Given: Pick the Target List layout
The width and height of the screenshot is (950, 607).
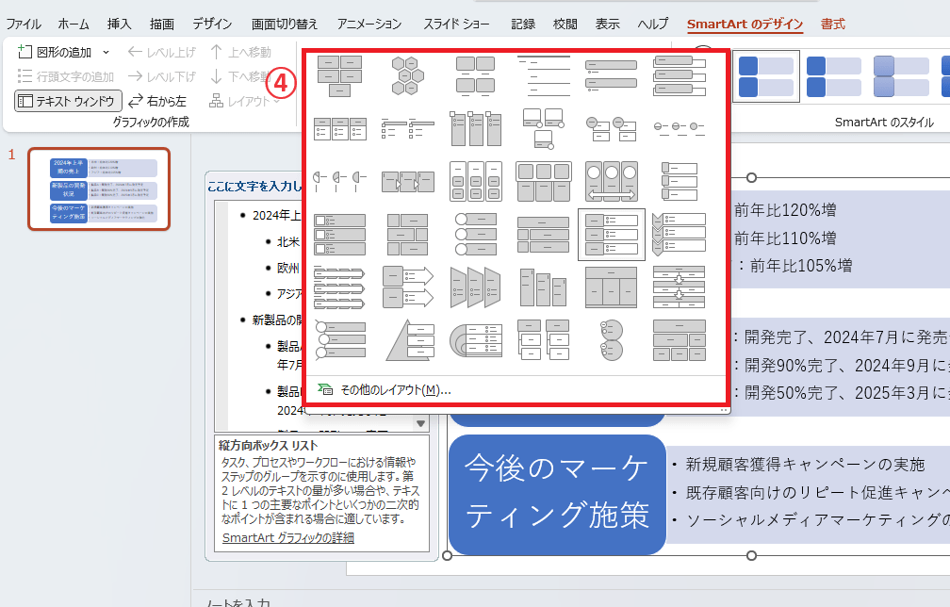Looking at the screenshot, I should [x=476, y=340].
